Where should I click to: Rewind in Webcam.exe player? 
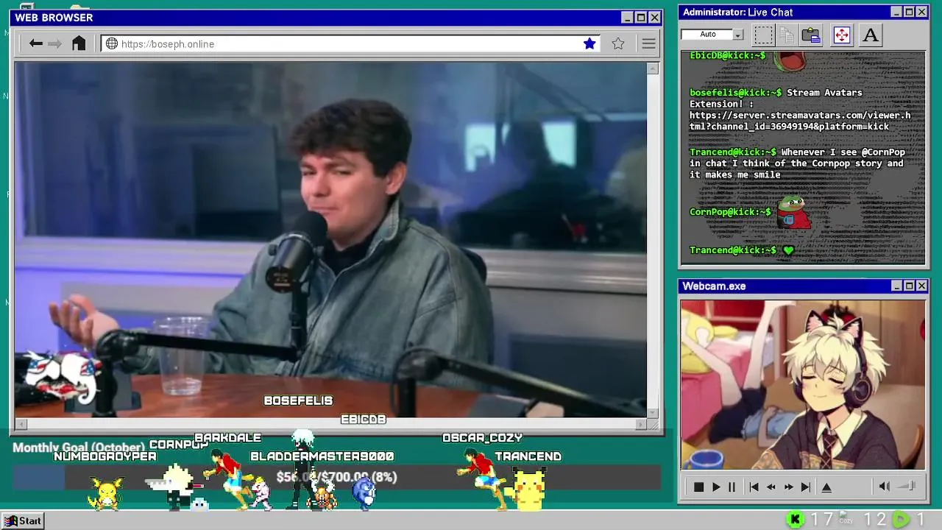coord(771,487)
